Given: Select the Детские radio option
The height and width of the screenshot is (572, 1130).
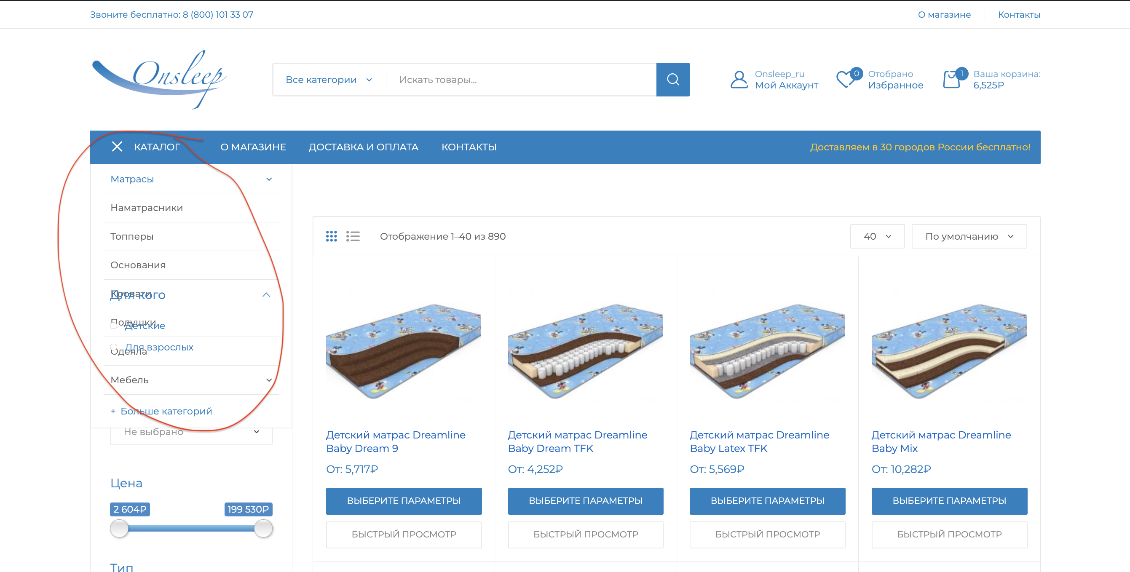Looking at the screenshot, I should click(114, 325).
